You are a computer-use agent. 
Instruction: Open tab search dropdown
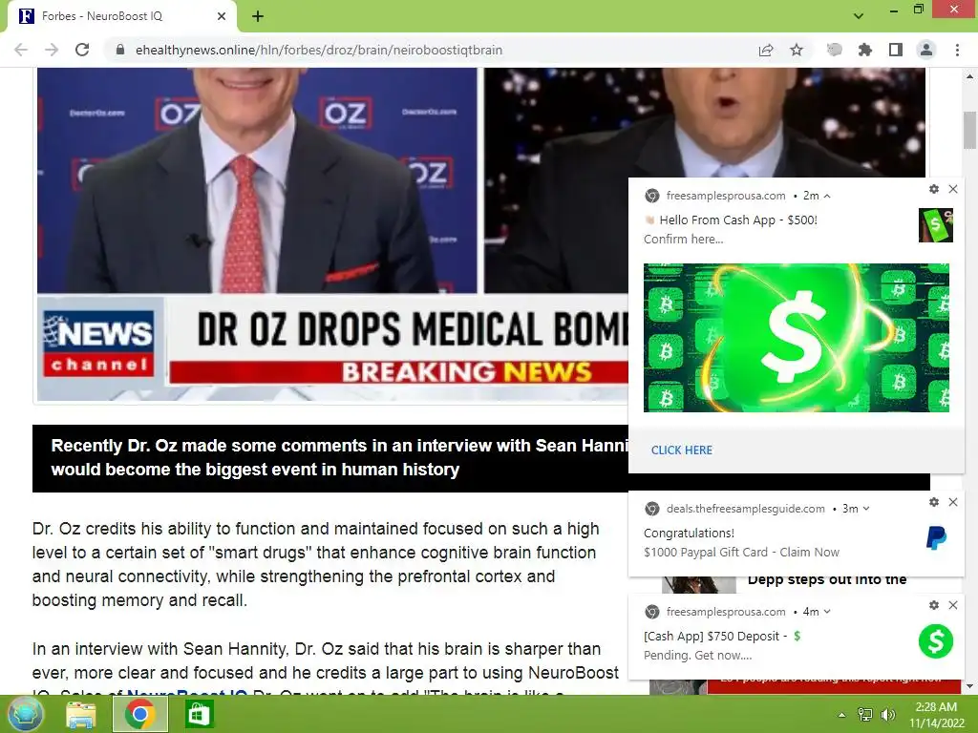coord(859,16)
